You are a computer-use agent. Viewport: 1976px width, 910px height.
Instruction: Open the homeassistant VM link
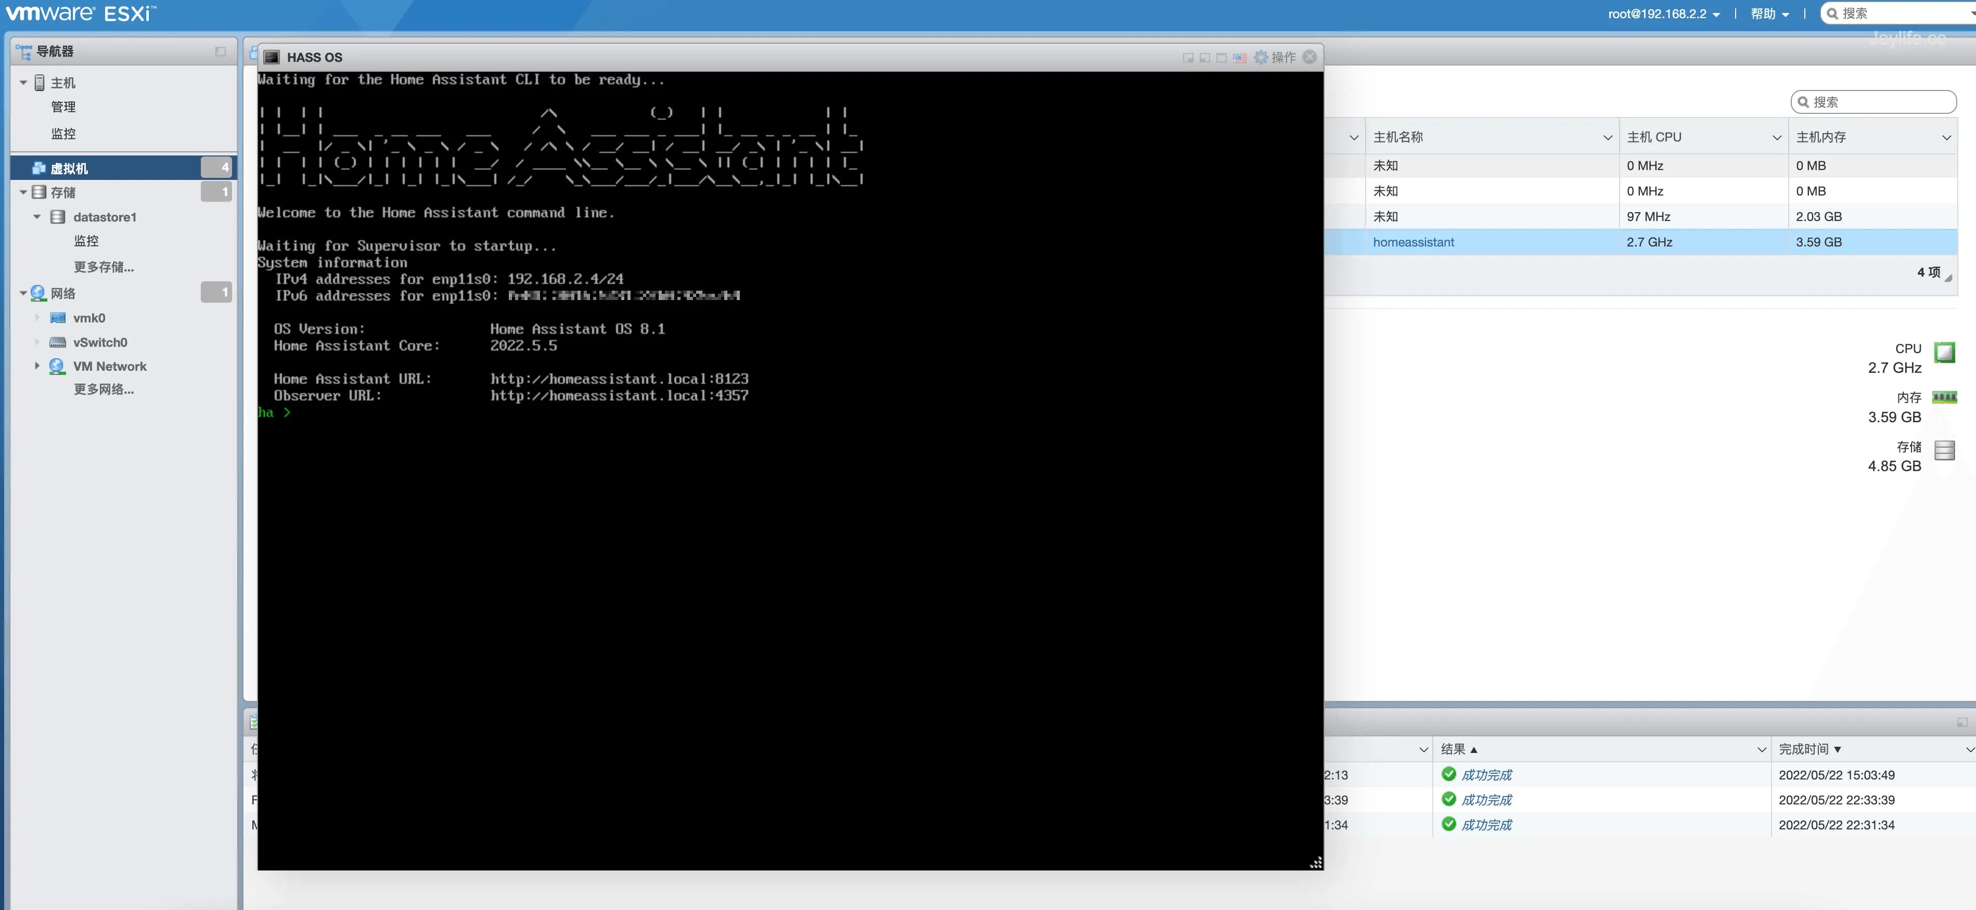tap(1413, 242)
